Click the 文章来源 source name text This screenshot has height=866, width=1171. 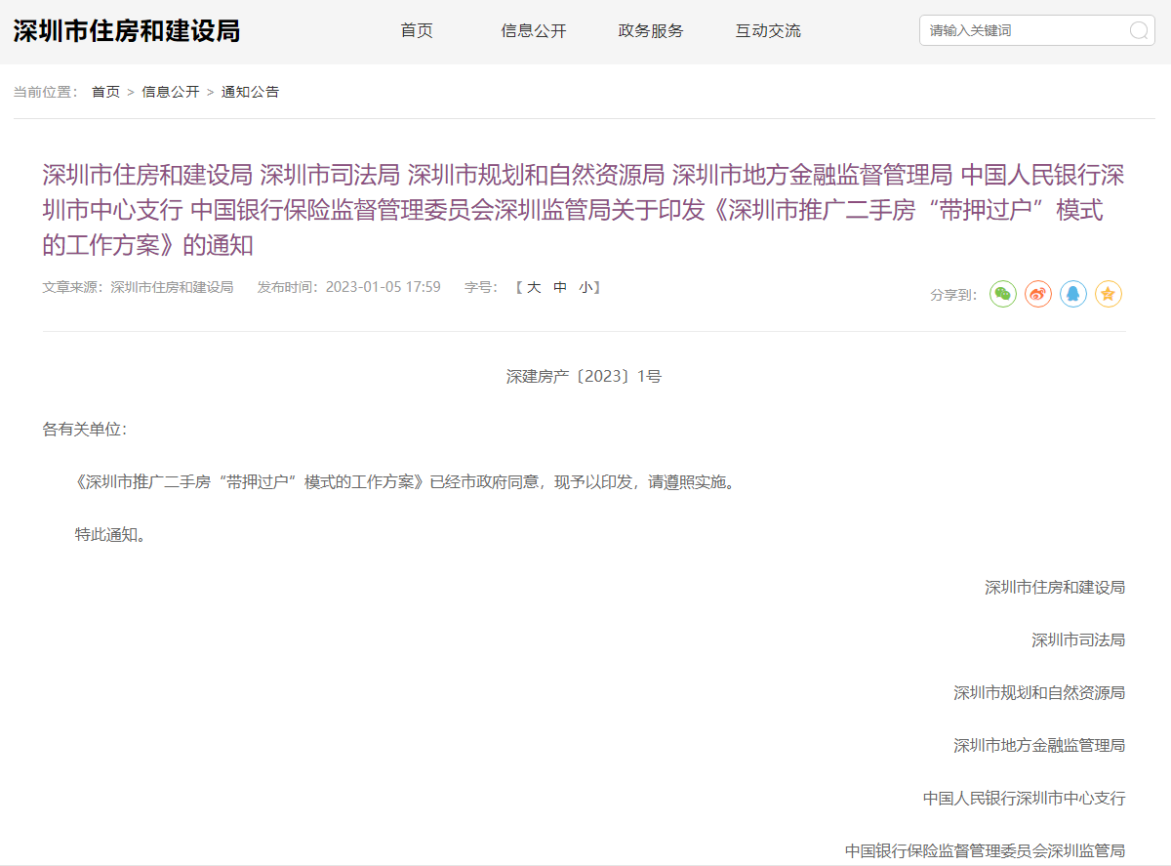172,287
